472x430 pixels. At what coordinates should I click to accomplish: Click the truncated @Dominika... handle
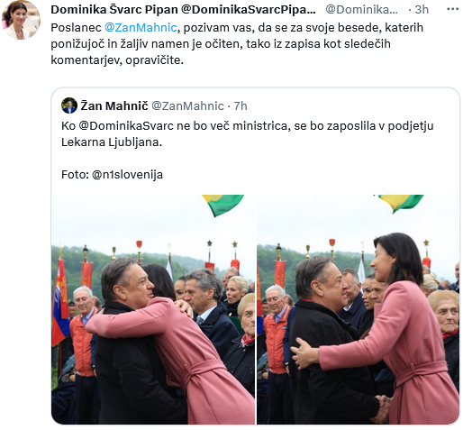(361, 10)
